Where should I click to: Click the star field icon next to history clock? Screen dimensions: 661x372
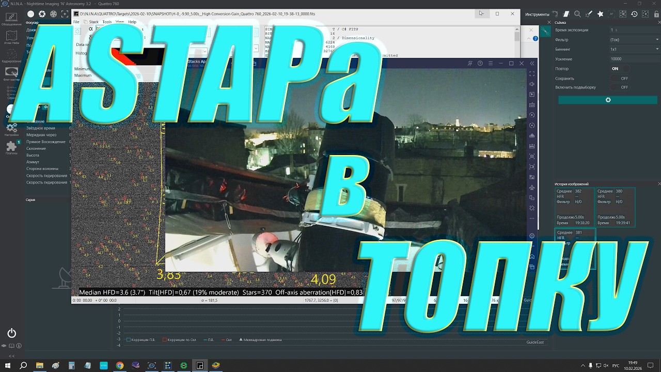[646, 14]
